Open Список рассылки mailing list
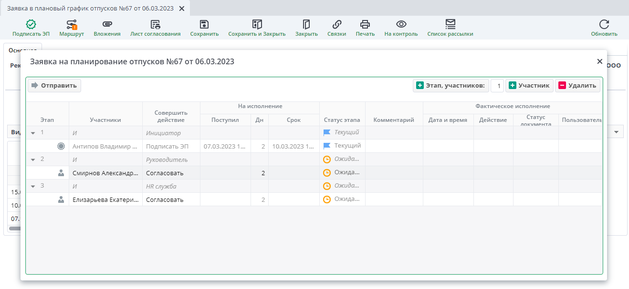This screenshot has height=289, width=629. [450, 25]
